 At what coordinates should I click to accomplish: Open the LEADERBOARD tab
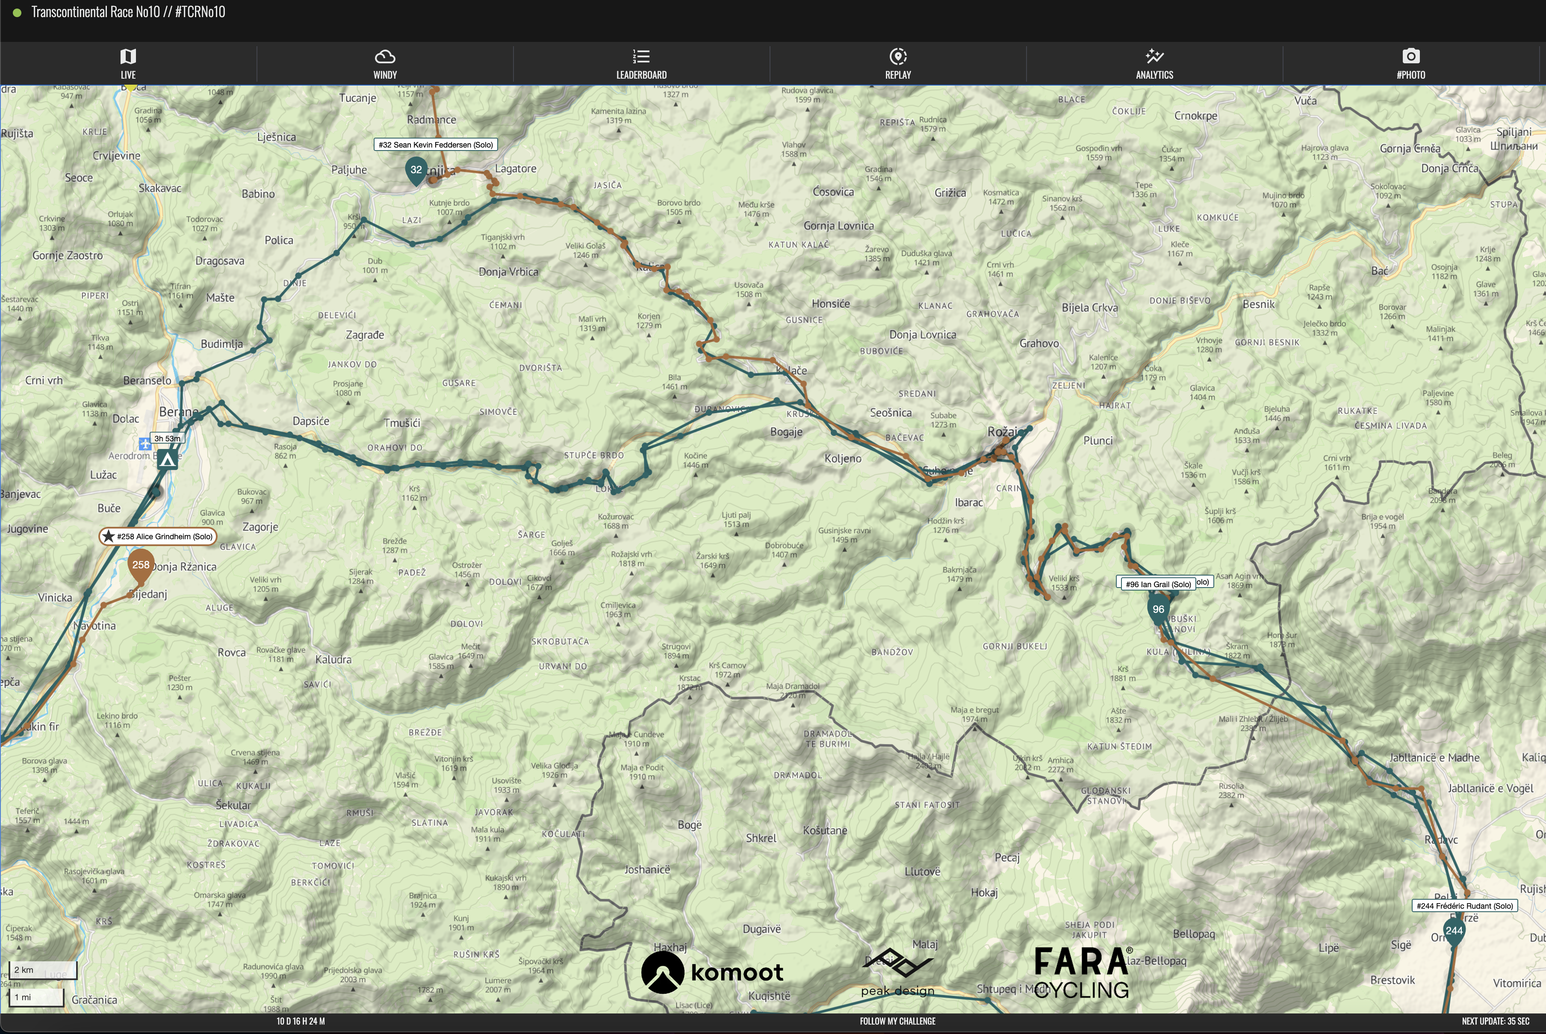point(641,64)
